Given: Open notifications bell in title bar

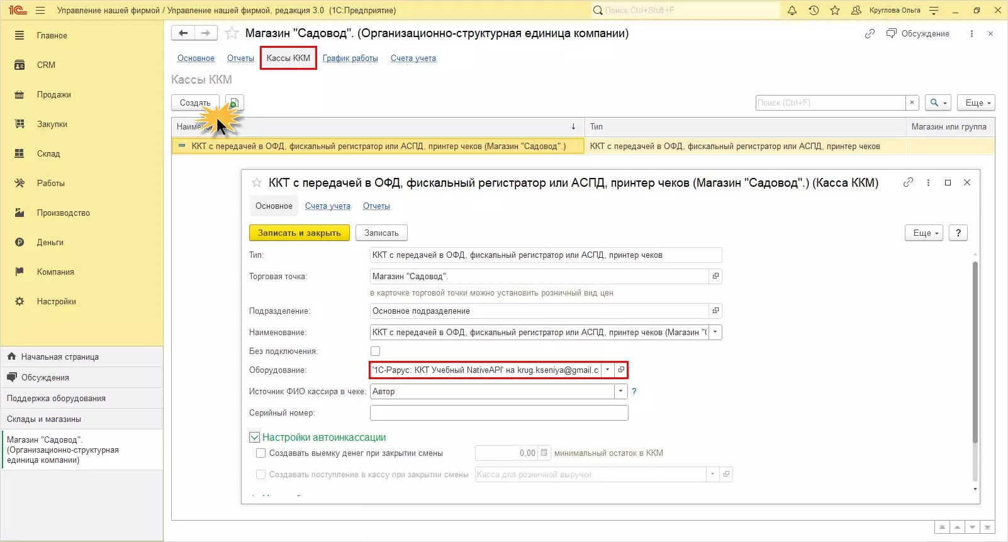Looking at the screenshot, I should (x=792, y=11).
